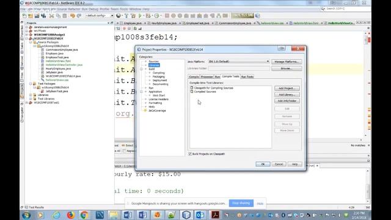Click the Paste toolbar icon
This screenshot has width=391, height=220.
pos(65,16)
